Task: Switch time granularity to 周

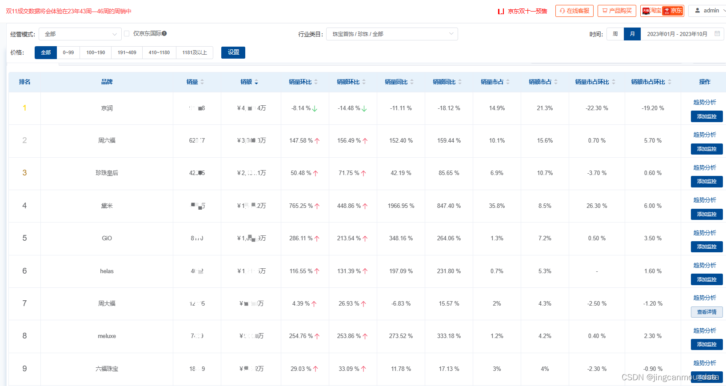Action: point(615,34)
